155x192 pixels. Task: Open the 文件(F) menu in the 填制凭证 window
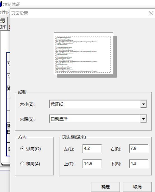point(5,12)
